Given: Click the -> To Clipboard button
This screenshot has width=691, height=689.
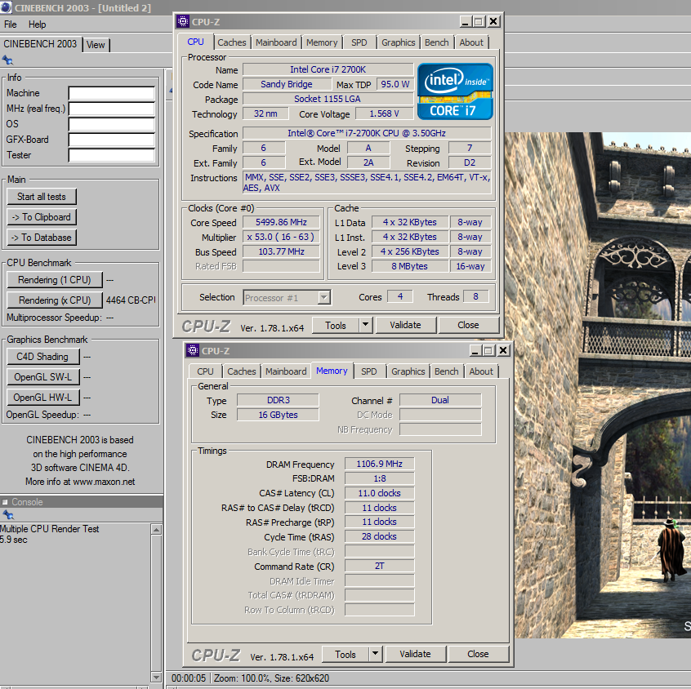Looking at the screenshot, I should pyautogui.click(x=42, y=217).
